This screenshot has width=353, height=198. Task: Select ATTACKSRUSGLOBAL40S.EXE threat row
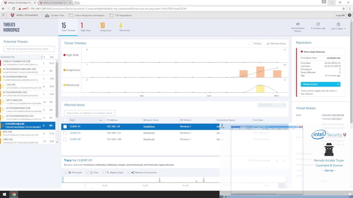(28, 71)
